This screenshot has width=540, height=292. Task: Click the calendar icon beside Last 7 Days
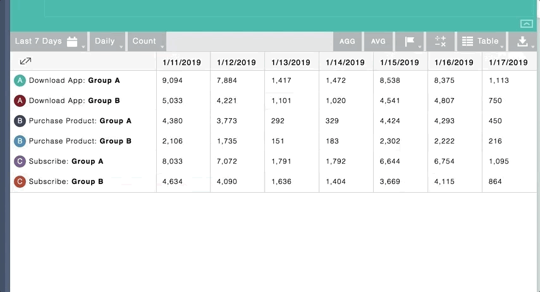pos(72,41)
